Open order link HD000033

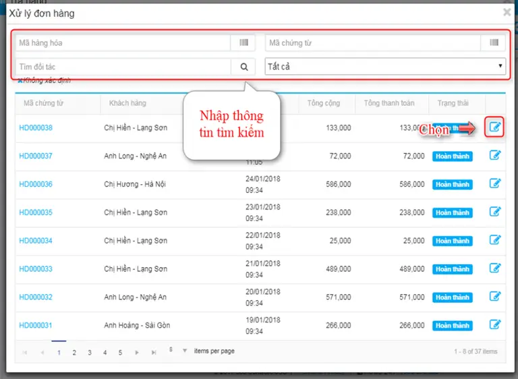point(36,269)
